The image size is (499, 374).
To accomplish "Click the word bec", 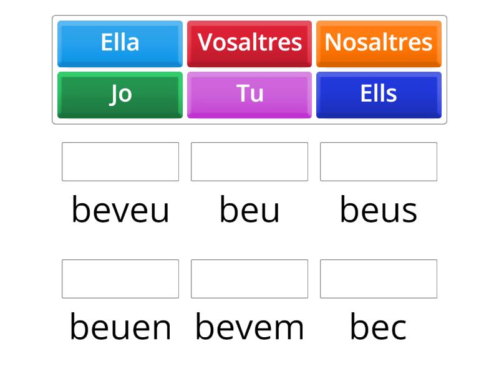I will 379,326.
